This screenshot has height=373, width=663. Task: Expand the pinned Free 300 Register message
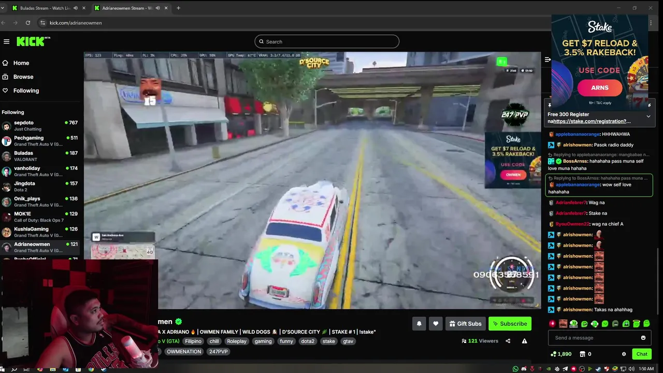648,117
